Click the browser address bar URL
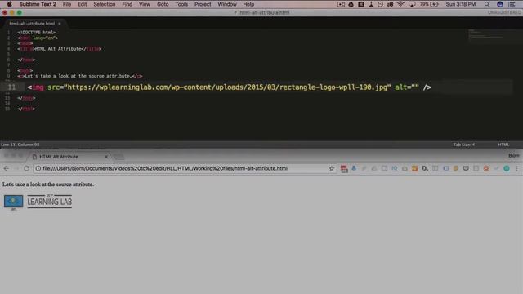This screenshot has height=294, width=523. tap(165, 168)
